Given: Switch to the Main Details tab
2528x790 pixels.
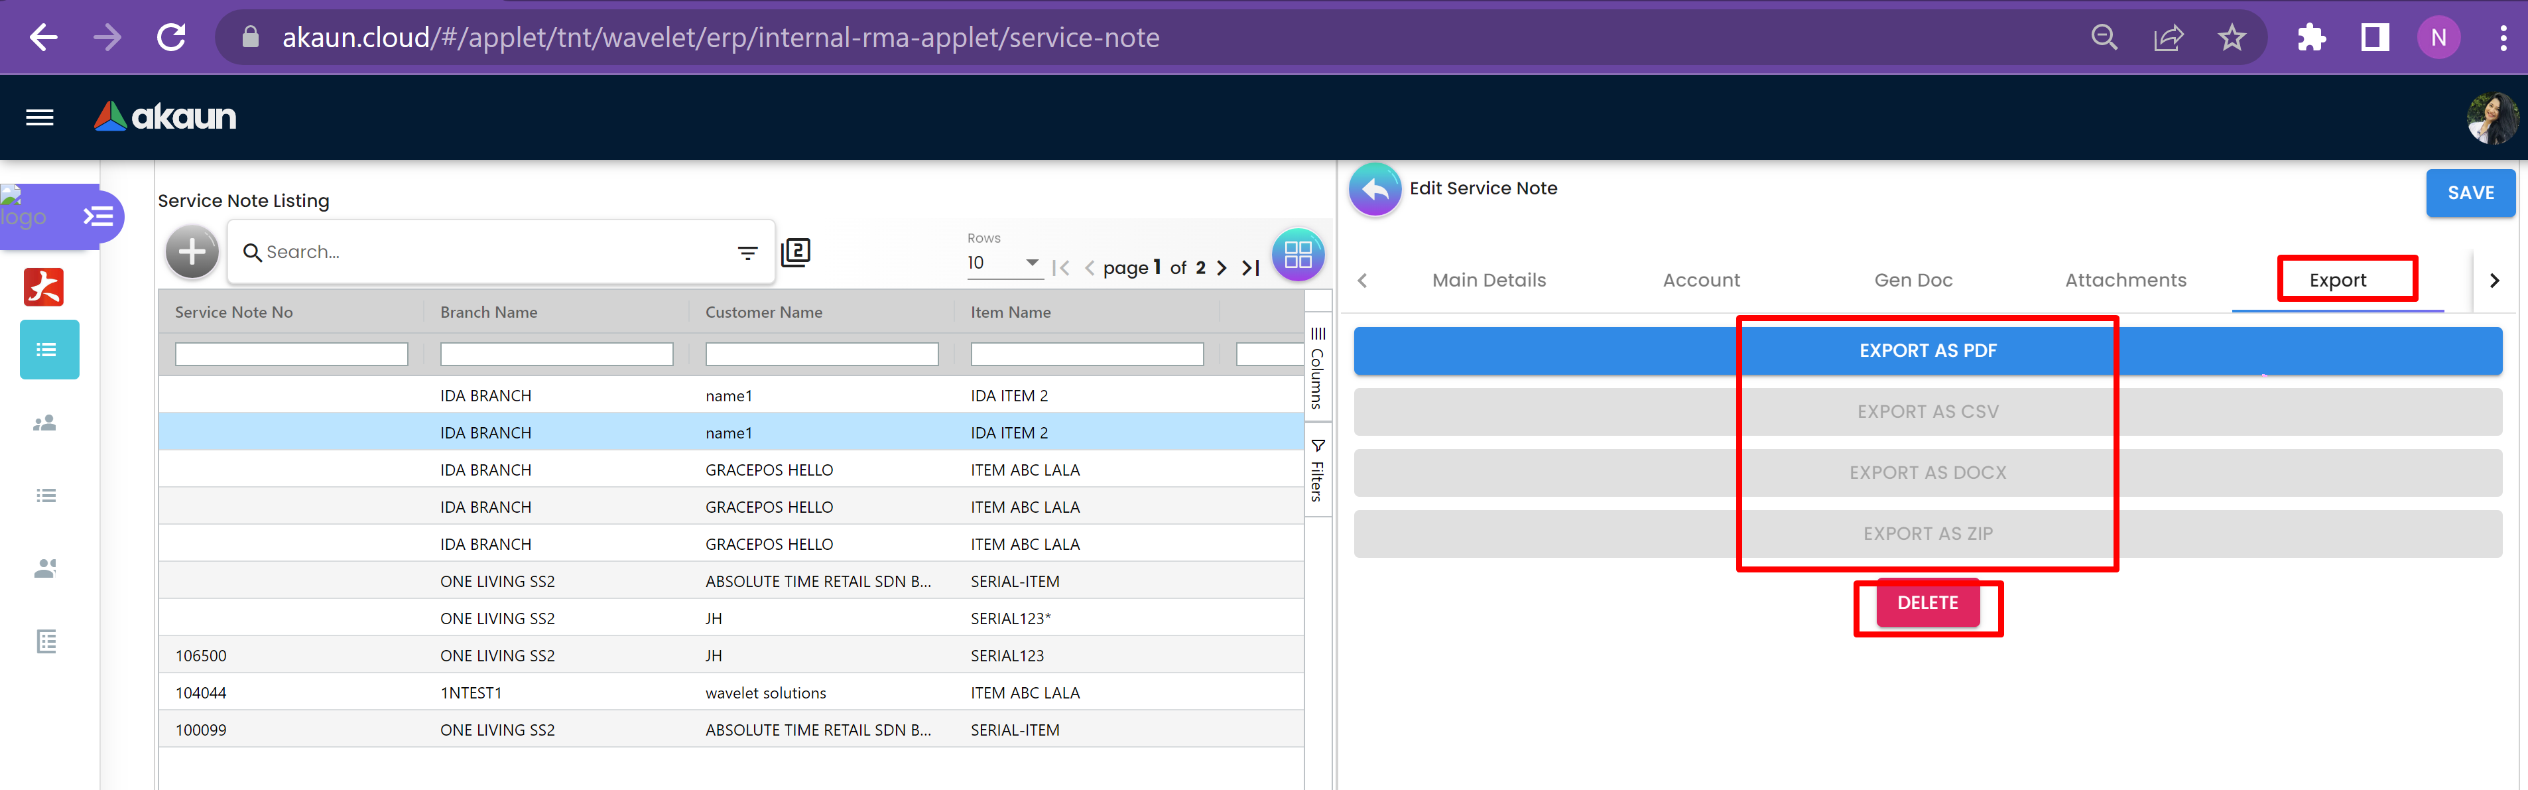Looking at the screenshot, I should pyautogui.click(x=1487, y=281).
